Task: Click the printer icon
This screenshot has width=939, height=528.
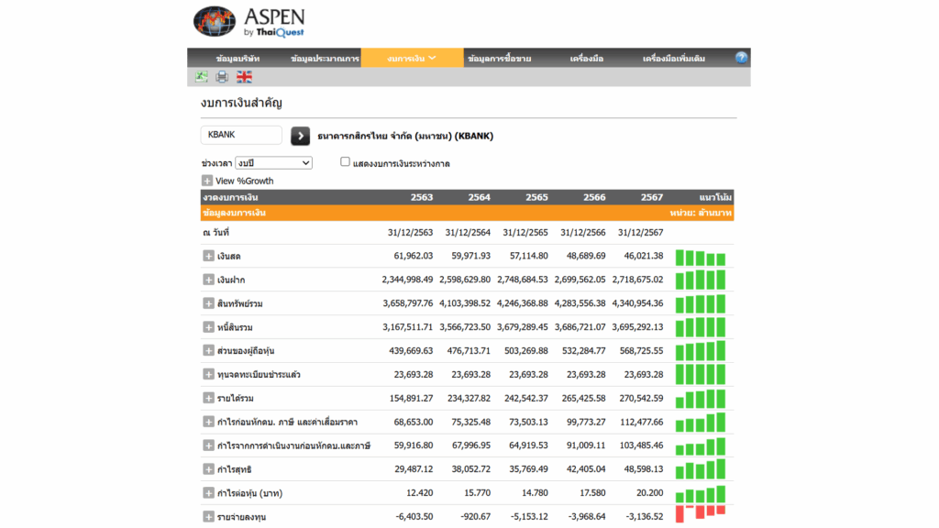Action: tap(222, 77)
